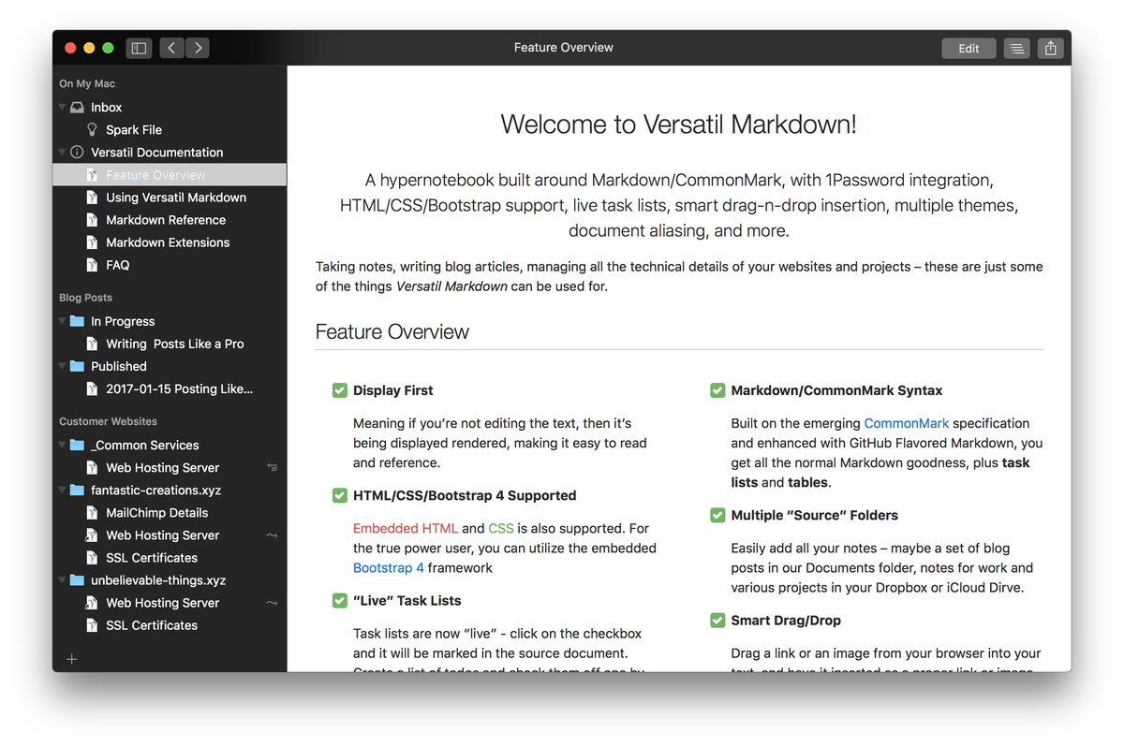Click document icon beside Markdown Reference

(x=92, y=220)
